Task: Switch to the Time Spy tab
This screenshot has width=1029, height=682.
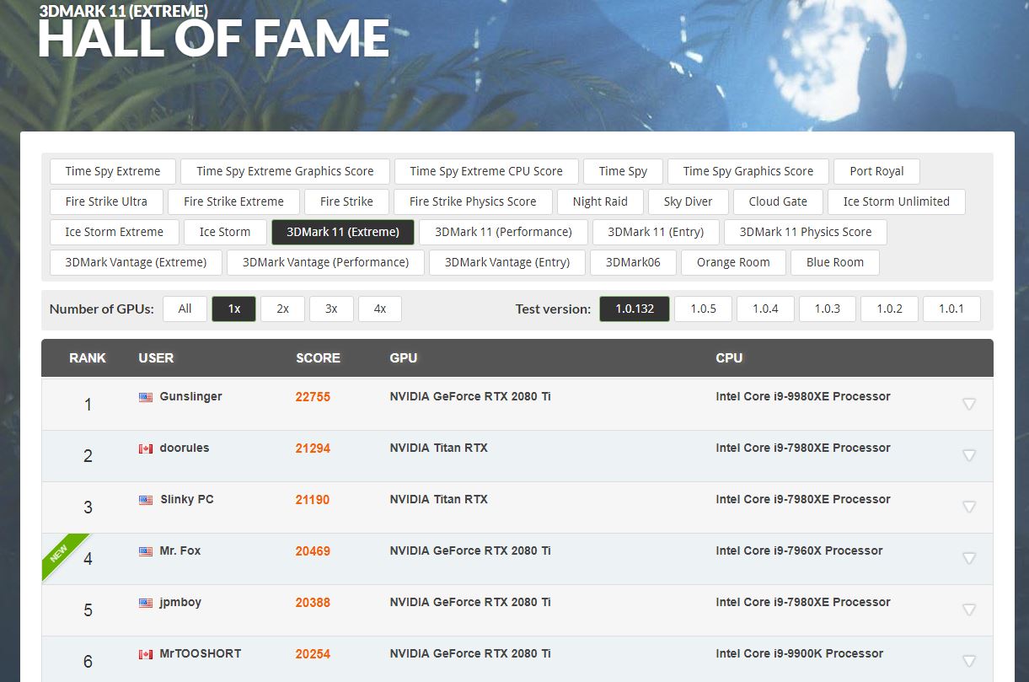Action: point(623,171)
